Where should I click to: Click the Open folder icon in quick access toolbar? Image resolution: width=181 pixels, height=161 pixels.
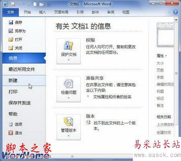pyautogui.click(x=42, y=4)
